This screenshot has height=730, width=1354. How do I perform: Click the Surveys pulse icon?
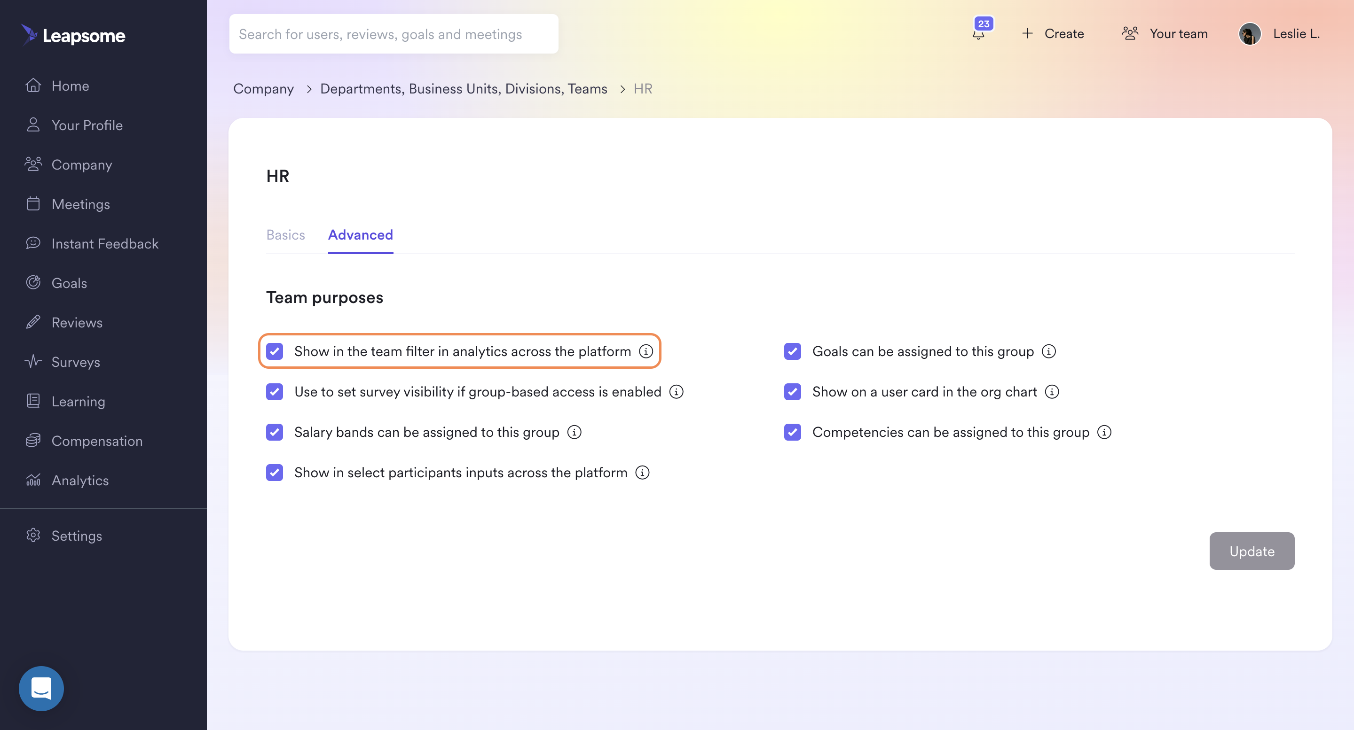tap(33, 361)
